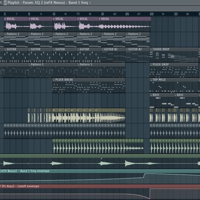
Task: Jump to bar 13 on the timeline ruler
Action: point(54,14)
